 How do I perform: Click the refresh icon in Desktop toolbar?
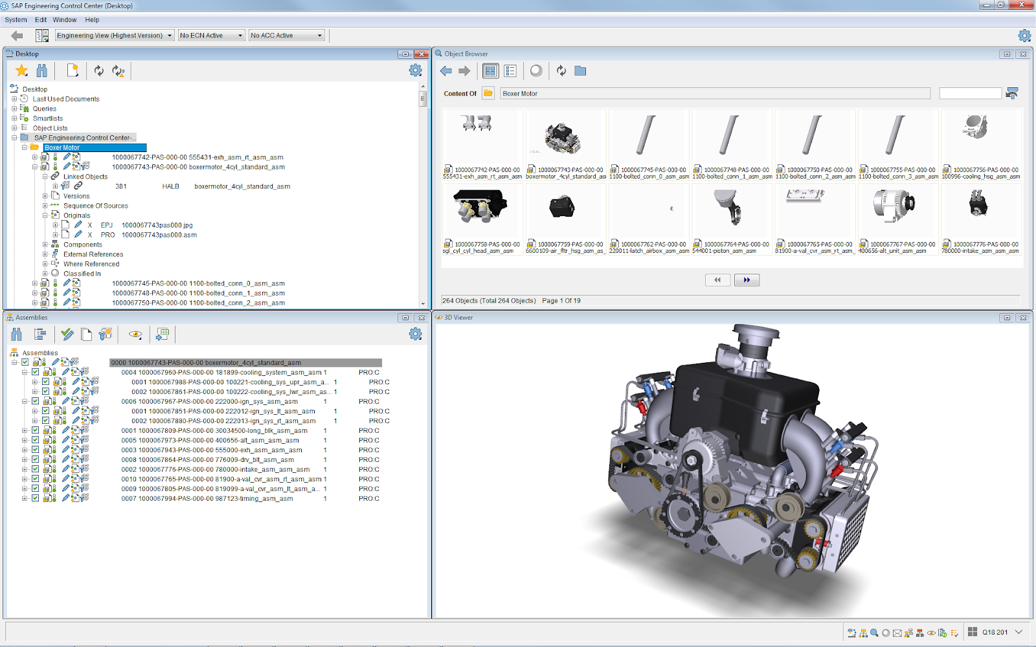click(x=98, y=71)
